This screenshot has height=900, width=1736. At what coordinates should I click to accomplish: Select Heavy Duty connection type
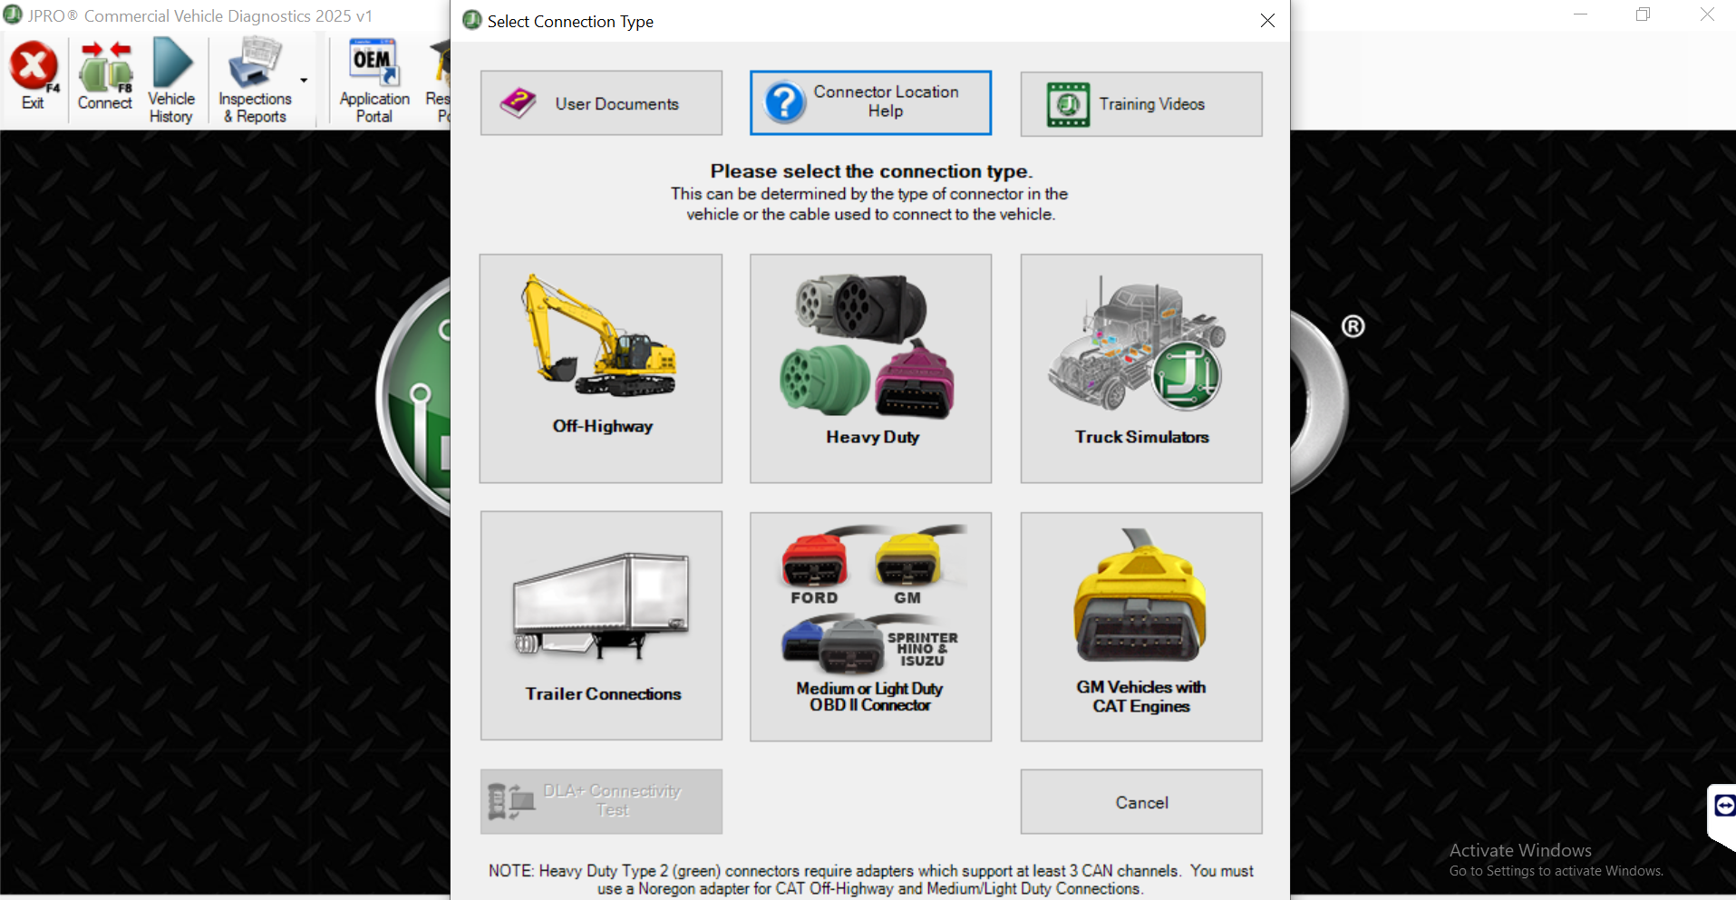pyautogui.click(x=870, y=368)
